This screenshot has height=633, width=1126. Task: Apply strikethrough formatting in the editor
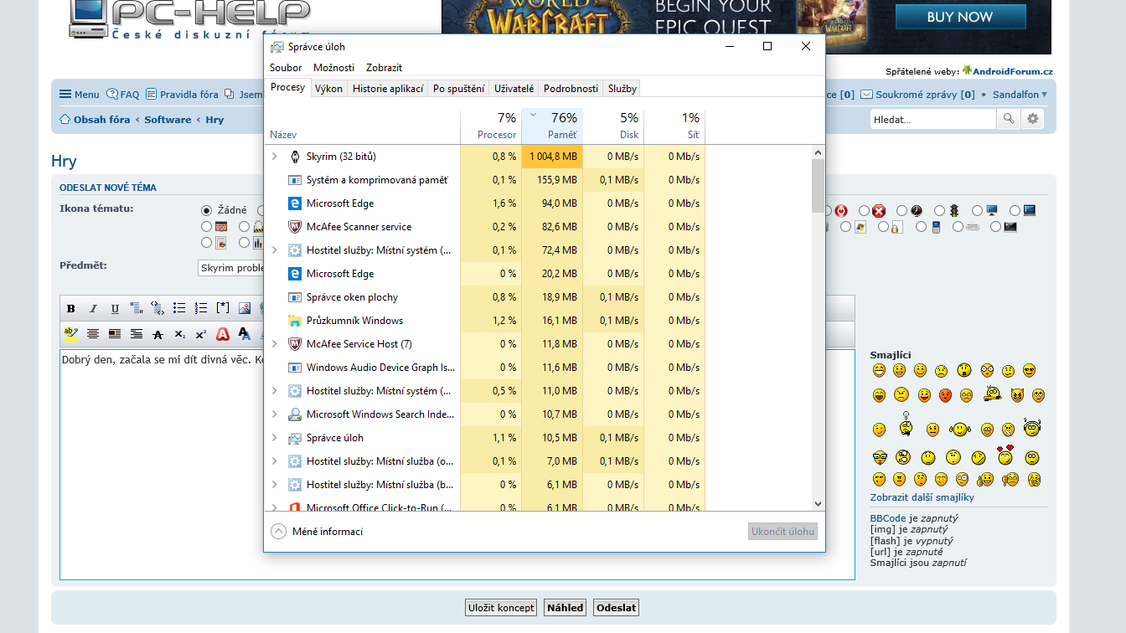pyautogui.click(x=158, y=334)
